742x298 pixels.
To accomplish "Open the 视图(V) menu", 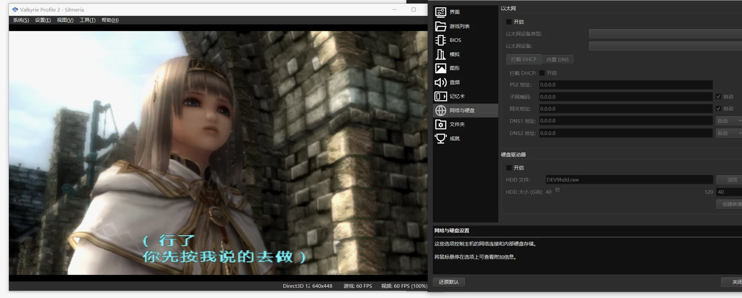I will [65, 20].
